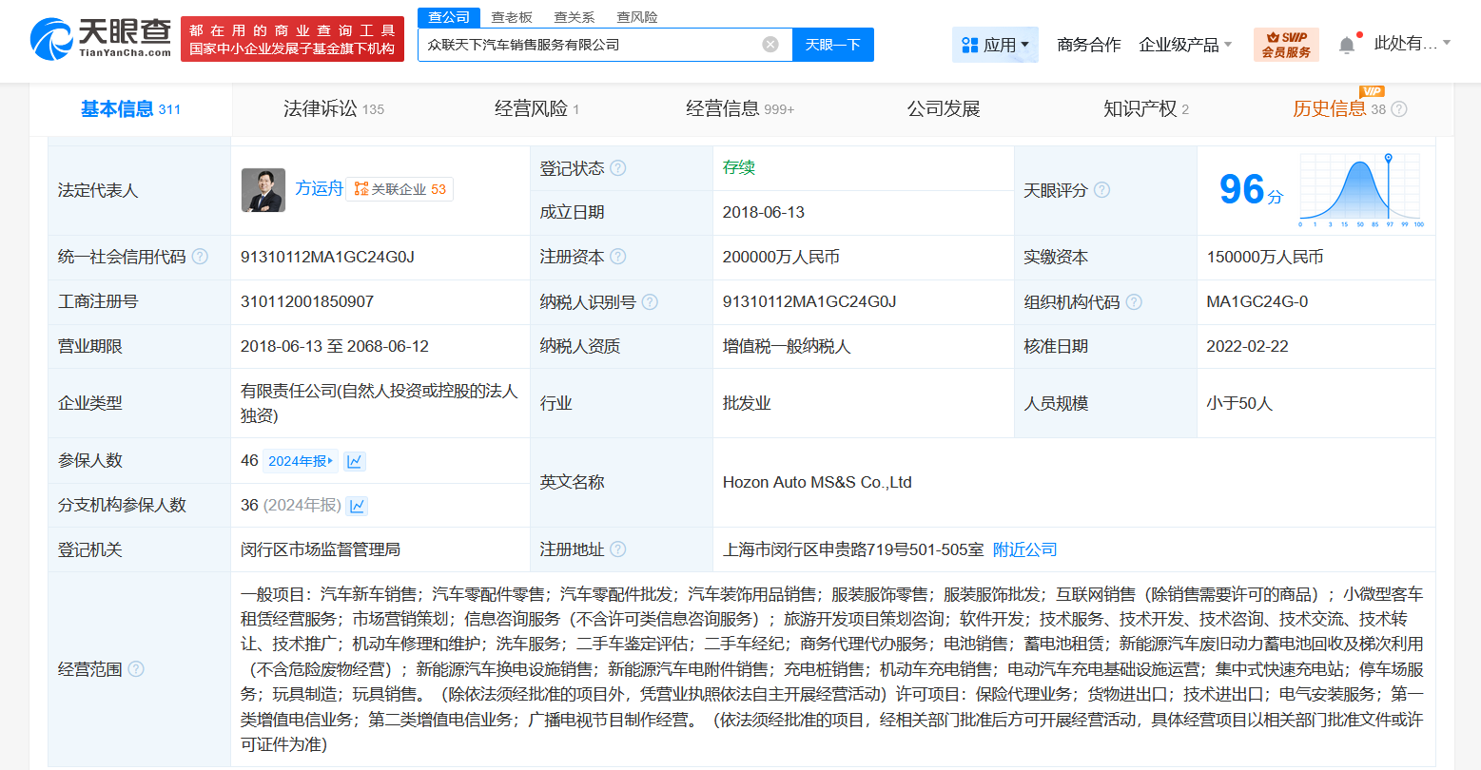The width and height of the screenshot is (1481, 770).
Task: Select the 基本信息 tab
Action: pos(130,109)
